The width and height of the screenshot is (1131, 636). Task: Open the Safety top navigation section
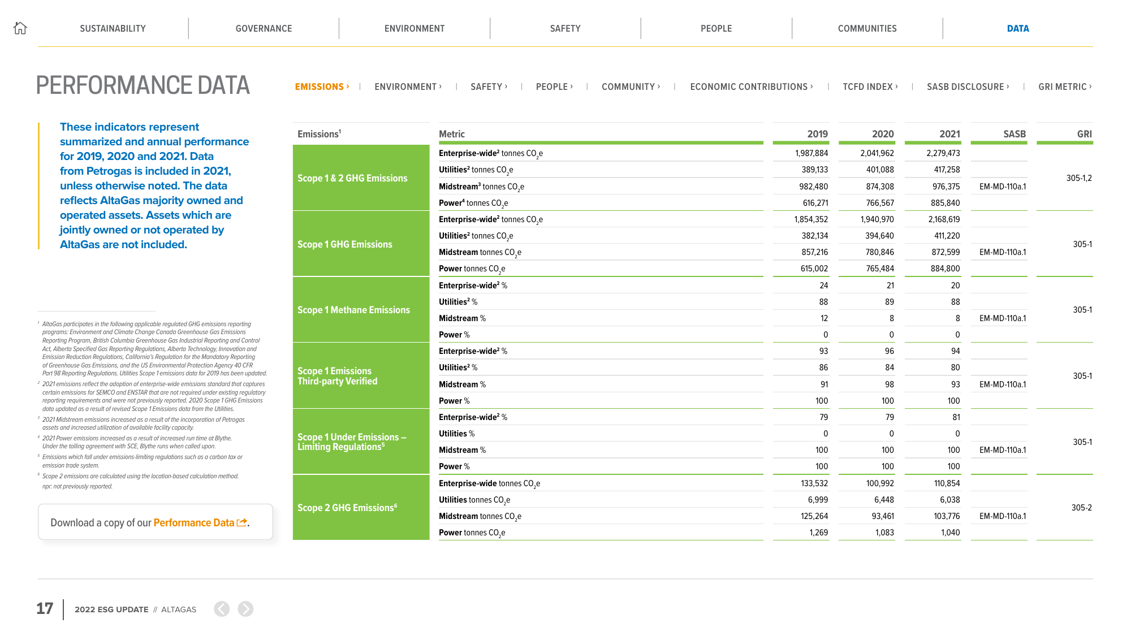[x=565, y=28]
